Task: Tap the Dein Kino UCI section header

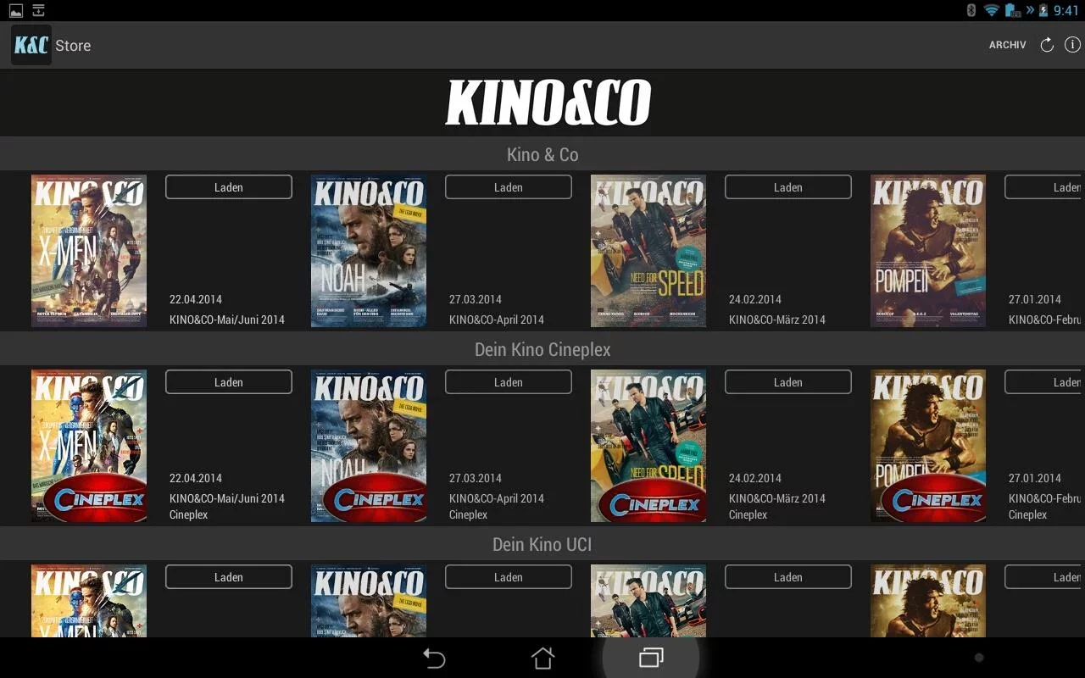Action: [x=542, y=544]
